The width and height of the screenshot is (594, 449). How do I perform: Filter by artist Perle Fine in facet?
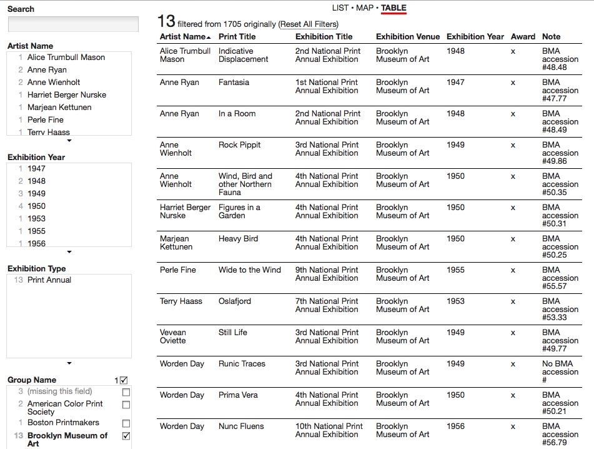[x=45, y=120]
